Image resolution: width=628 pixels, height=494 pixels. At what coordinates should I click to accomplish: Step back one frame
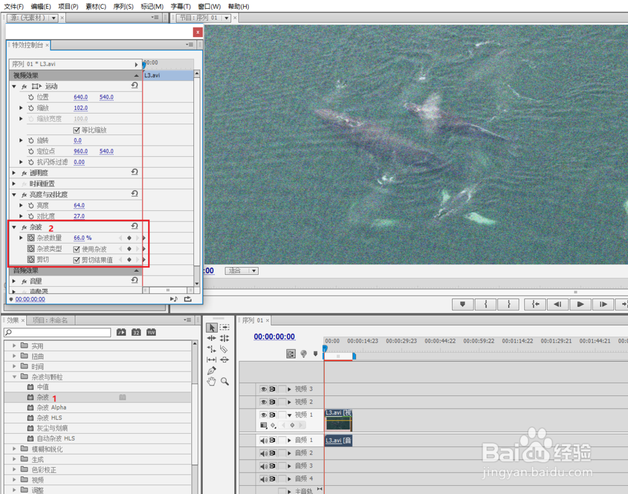tap(558, 304)
